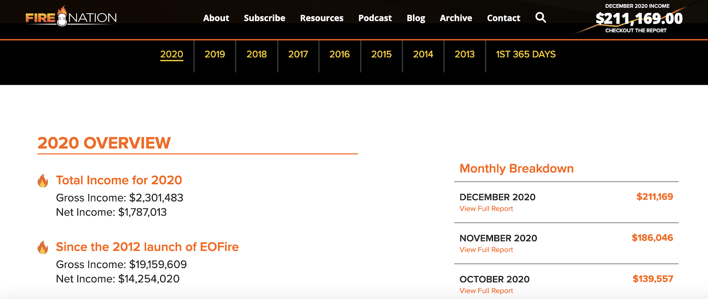View Full Report for December 2020
Viewport: 708px width, 299px height.
coord(486,208)
